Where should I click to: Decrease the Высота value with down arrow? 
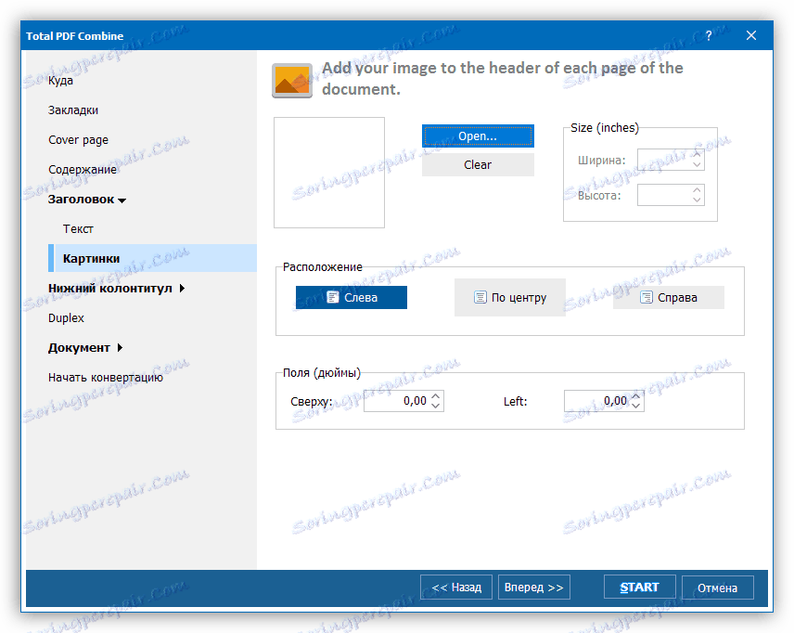point(697,200)
